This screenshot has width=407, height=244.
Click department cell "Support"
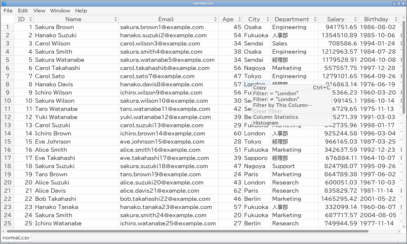tap(294, 166)
